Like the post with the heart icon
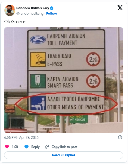This screenshot has width=128, height=164. click(7, 147)
